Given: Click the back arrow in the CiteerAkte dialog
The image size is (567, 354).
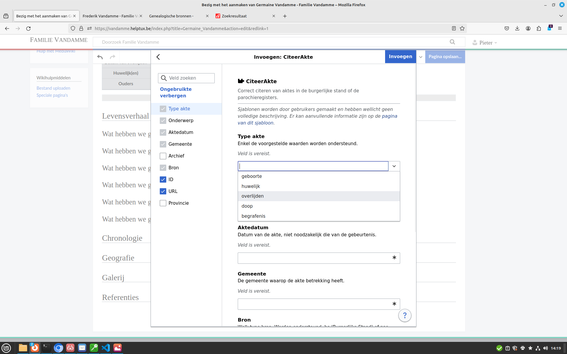Looking at the screenshot, I should [x=158, y=57].
